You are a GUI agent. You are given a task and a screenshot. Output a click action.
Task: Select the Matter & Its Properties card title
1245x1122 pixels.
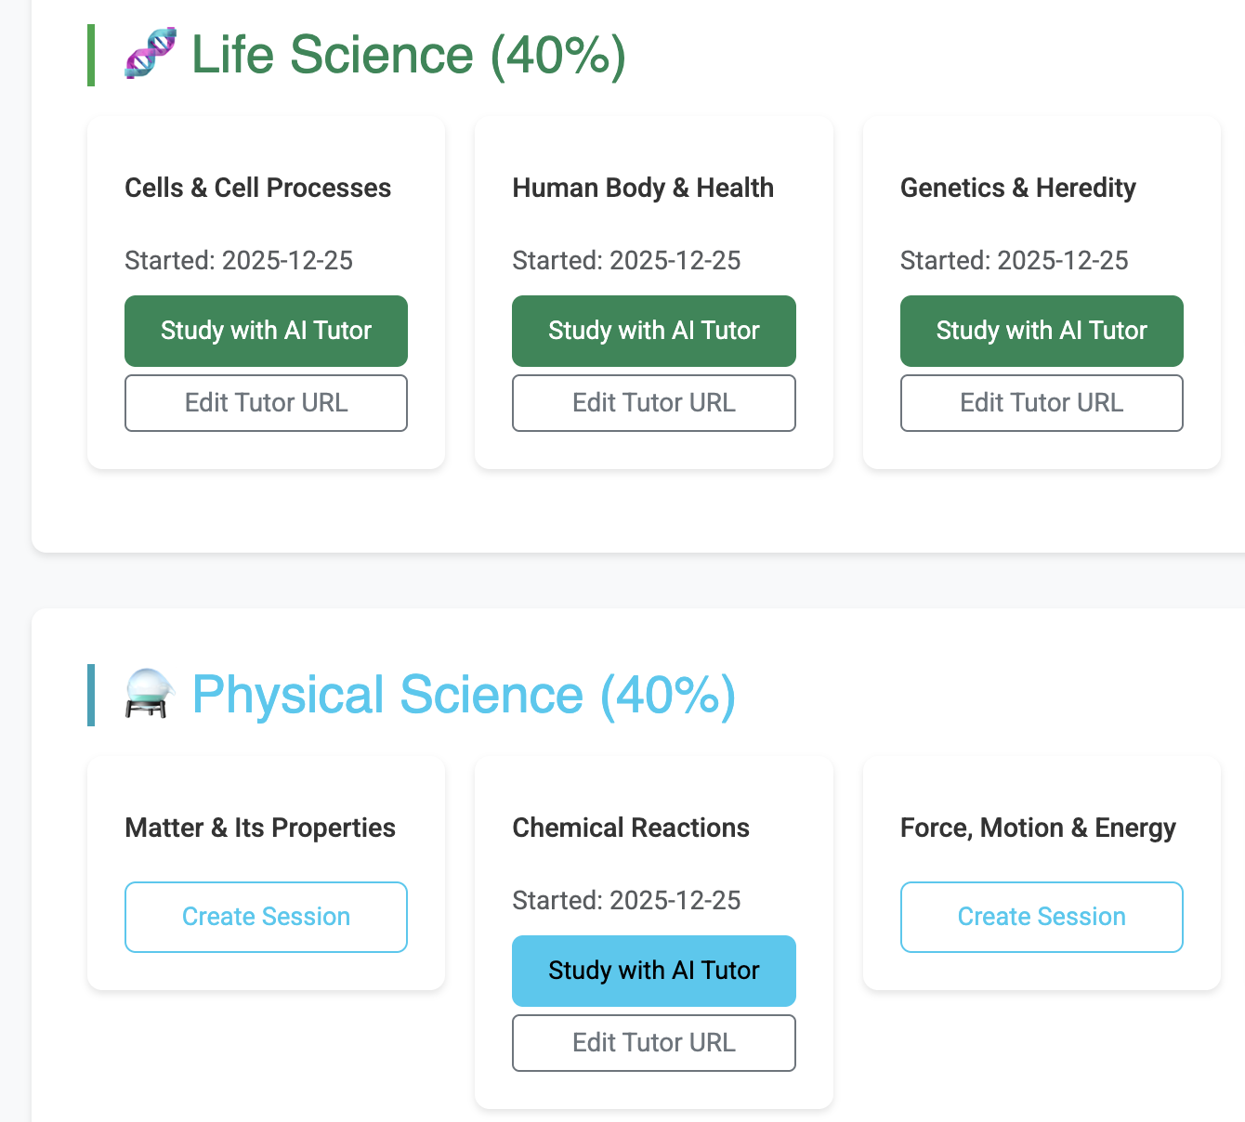259,828
